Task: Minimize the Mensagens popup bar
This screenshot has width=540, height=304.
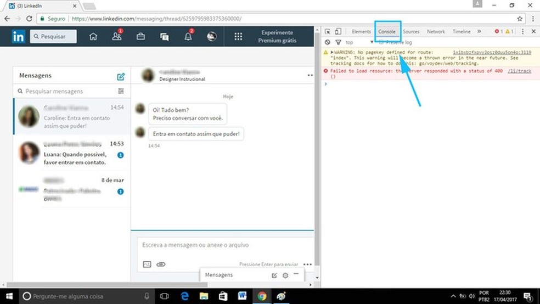Action: coord(296,274)
